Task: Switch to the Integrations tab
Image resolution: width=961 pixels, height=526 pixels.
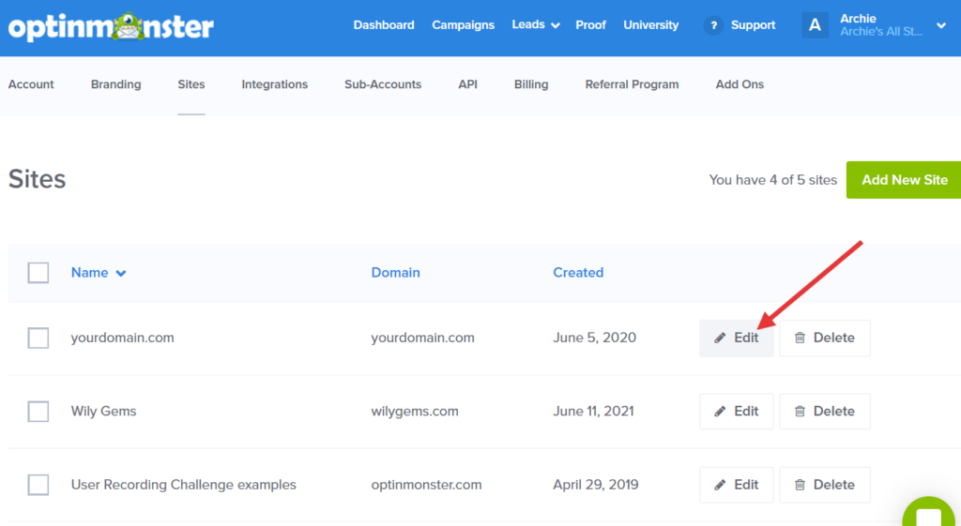Action: [x=274, y=84]
